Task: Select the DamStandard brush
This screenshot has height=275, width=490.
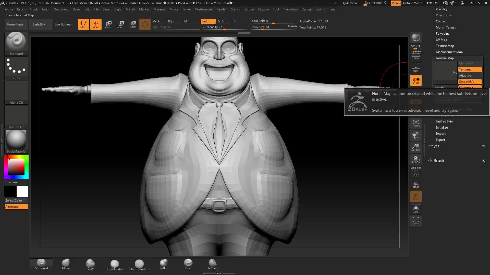Action: pyautogui.click(x=139, y=265)
